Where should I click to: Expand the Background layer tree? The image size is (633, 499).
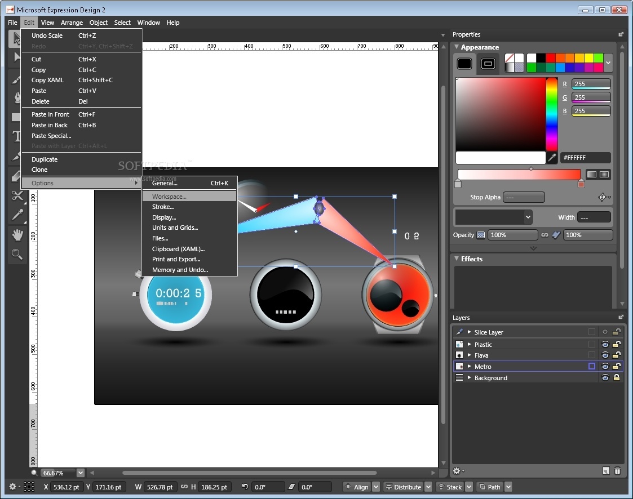point(469,377)
